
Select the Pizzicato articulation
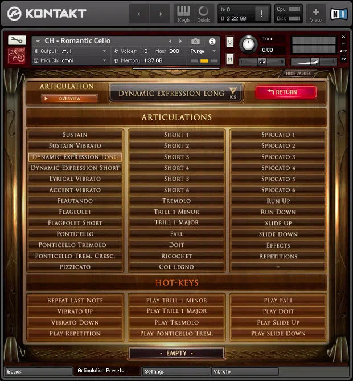pyautogui.click(x=75, y=267)
